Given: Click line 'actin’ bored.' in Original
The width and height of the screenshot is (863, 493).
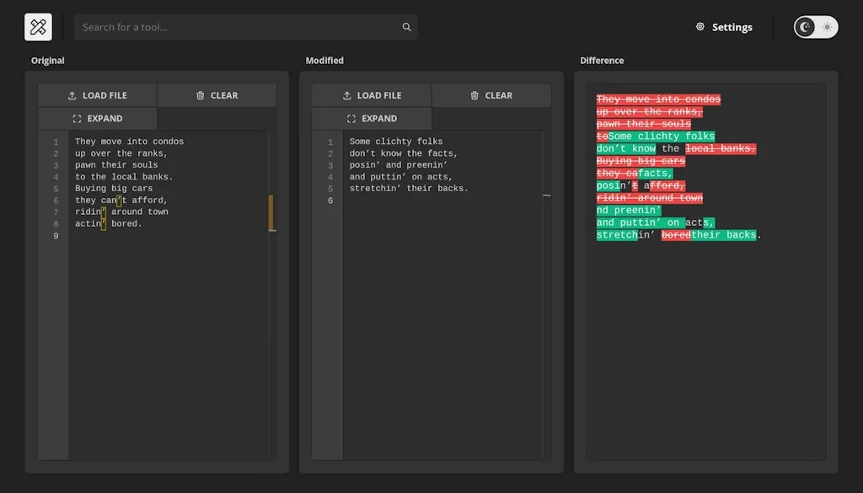Looking at the screenshot, I should 109,224.
